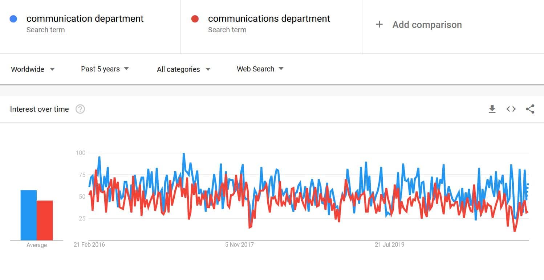Share the Interest over time chart
The image size is (544, 280).
[531, 109]
